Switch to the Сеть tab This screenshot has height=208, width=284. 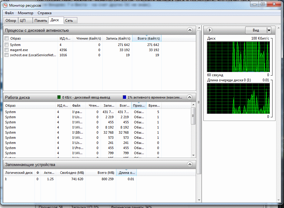70,21
